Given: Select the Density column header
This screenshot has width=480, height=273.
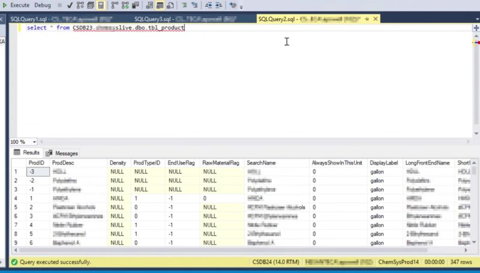Looking at the screenshot, I should (x=118, y=163).
